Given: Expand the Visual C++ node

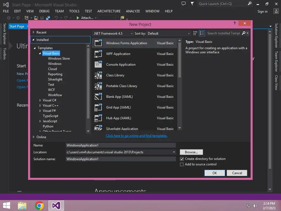Looking at the screenshot, I should pos(40,105).
